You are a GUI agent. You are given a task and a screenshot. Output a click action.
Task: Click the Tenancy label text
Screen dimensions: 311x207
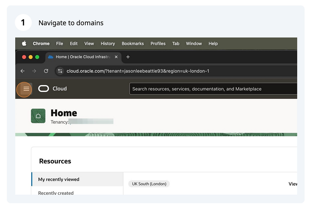[x=60, y=122]
